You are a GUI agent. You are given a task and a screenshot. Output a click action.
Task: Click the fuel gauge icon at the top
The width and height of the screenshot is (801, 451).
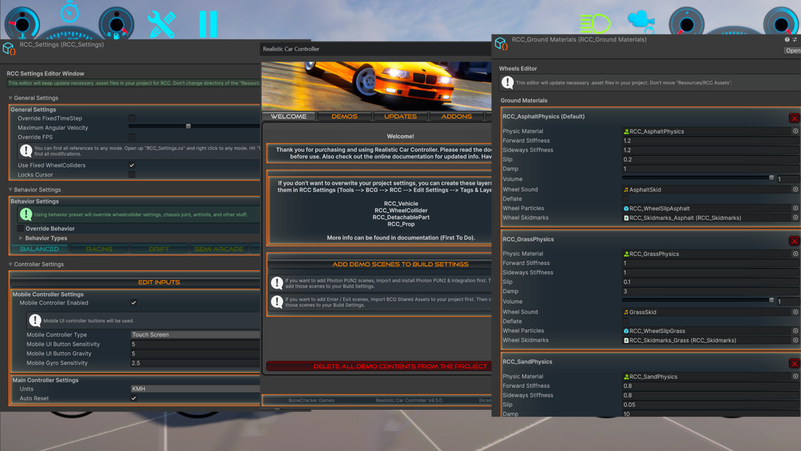coord(116,24)
